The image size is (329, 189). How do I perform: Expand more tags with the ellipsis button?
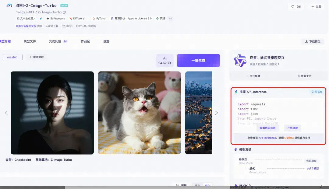coord(170,19)
